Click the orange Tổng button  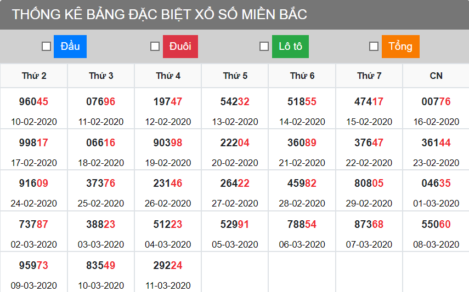(x=400, y=47)
